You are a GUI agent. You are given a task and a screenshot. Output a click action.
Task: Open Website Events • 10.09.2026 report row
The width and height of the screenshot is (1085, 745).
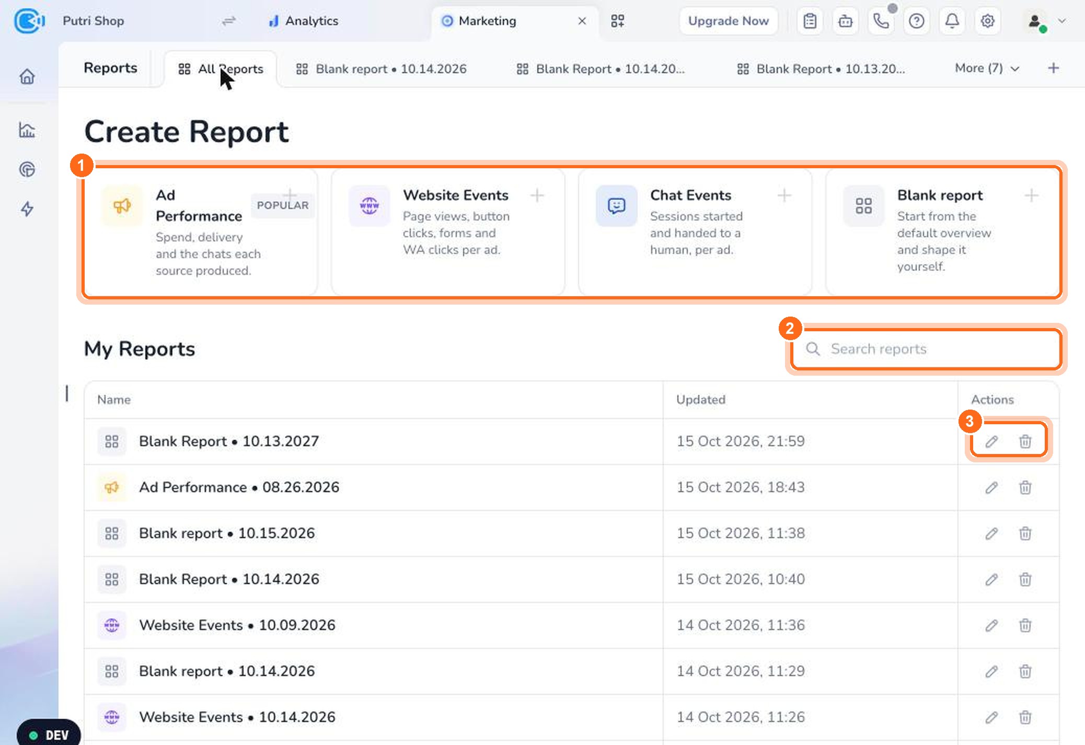572,625
